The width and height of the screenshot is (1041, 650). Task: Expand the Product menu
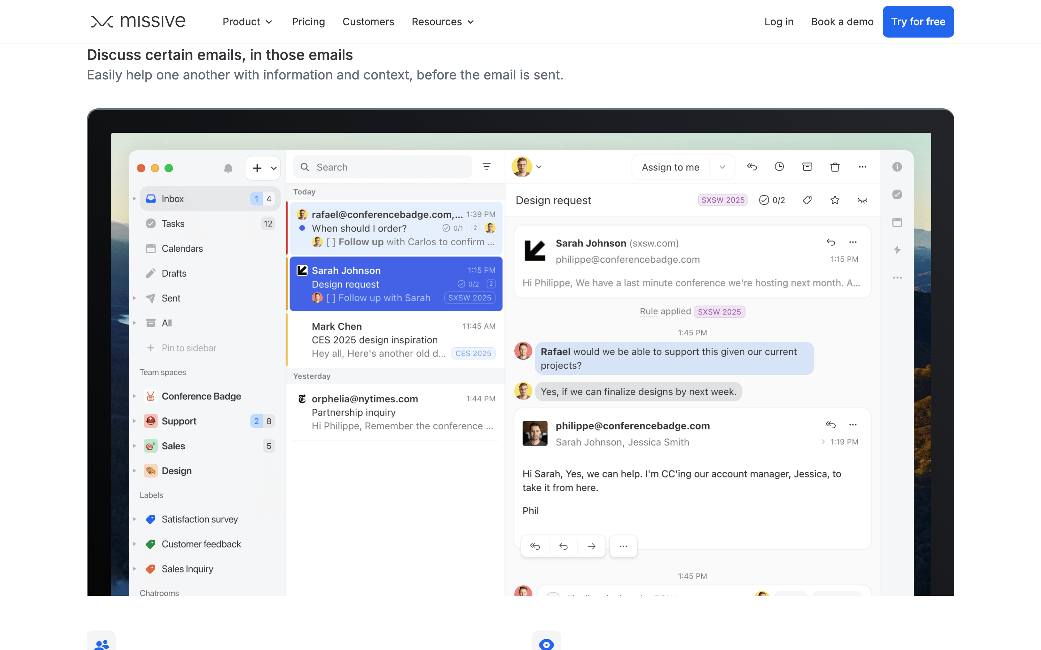[x=247, y=22]
